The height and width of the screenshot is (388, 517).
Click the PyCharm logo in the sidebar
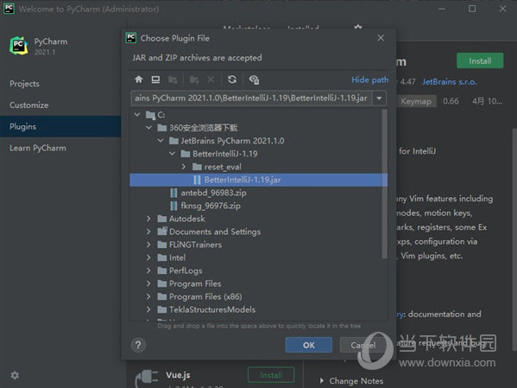(19, 46)
